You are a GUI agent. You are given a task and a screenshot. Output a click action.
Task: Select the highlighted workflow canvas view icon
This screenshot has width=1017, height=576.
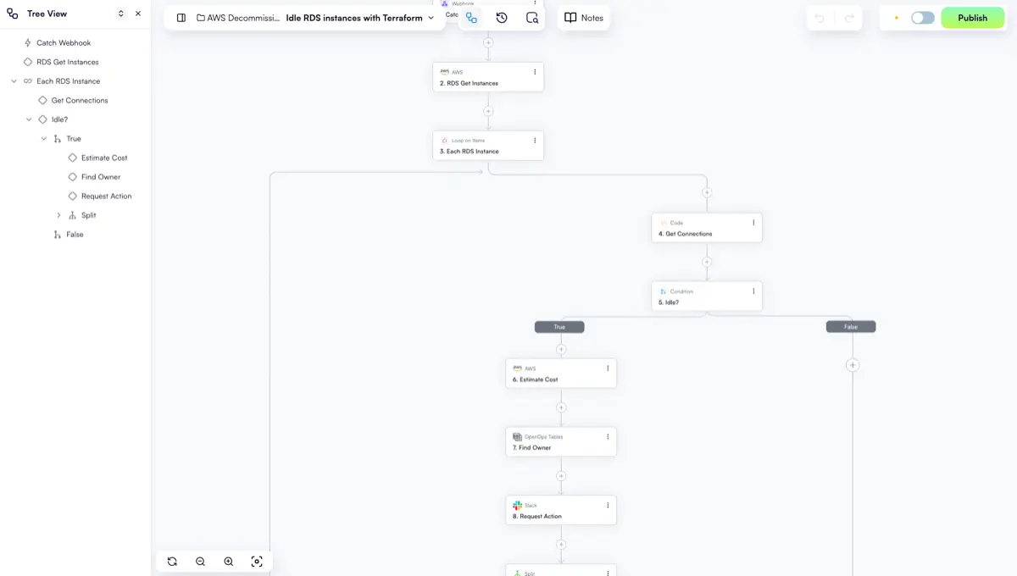pos(471,17)
